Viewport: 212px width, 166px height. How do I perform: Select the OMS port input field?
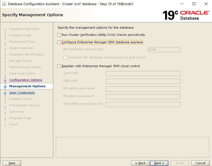tap(143, 81)
